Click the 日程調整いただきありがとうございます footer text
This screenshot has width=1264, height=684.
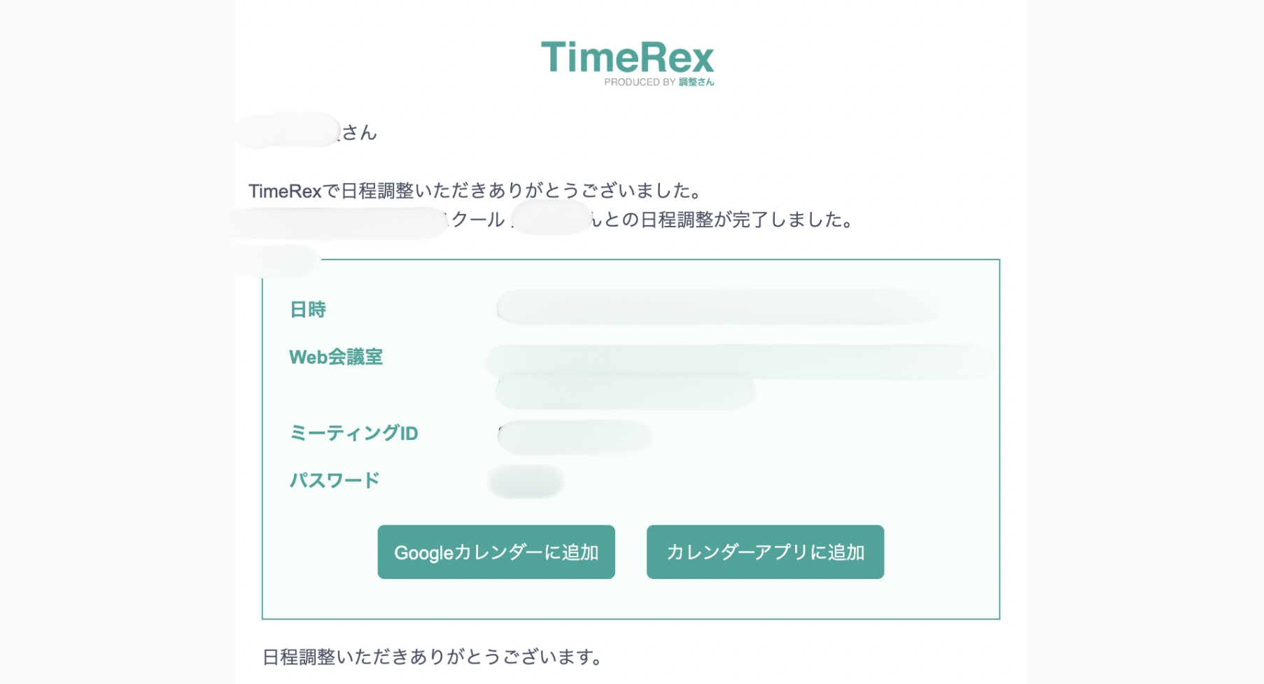click(432, 657)
